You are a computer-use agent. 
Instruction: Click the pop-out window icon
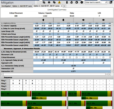click(111, 2)
